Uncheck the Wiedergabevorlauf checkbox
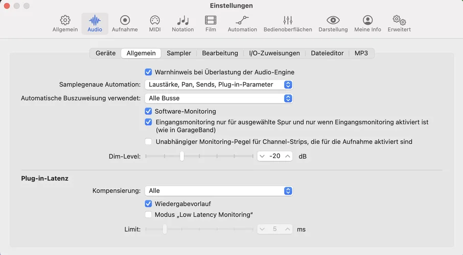463x255 pixels. [x=149, y=204]
